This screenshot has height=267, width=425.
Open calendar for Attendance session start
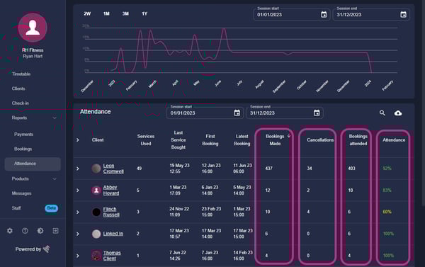point(237,113)
